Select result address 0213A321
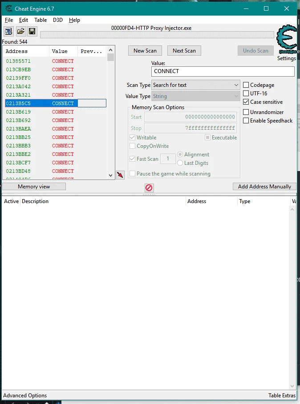The height and width of the screenshot is (404, 300). [18, 95]
